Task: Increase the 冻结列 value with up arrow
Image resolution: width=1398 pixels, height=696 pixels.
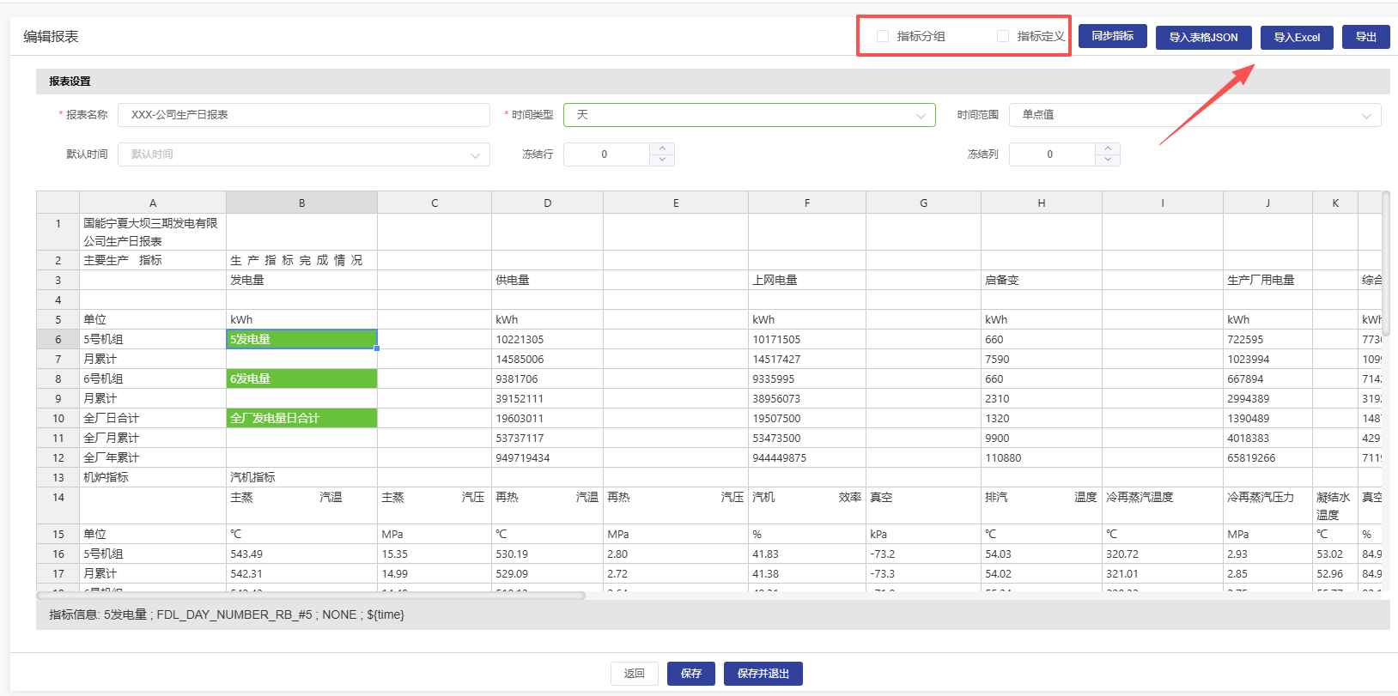Action: tap(1108, 148)
